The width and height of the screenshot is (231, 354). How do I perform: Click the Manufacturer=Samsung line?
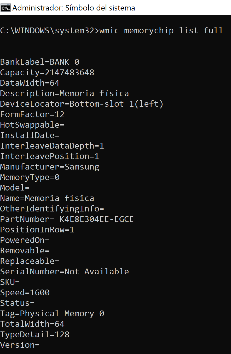[50, 167]
